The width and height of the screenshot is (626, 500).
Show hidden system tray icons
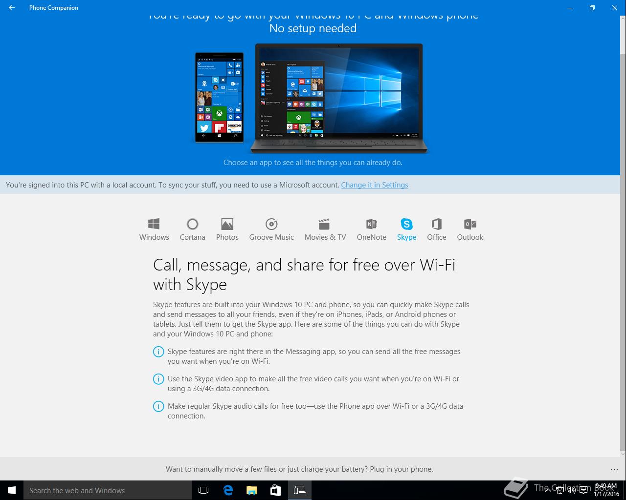[x=549, y=490]
